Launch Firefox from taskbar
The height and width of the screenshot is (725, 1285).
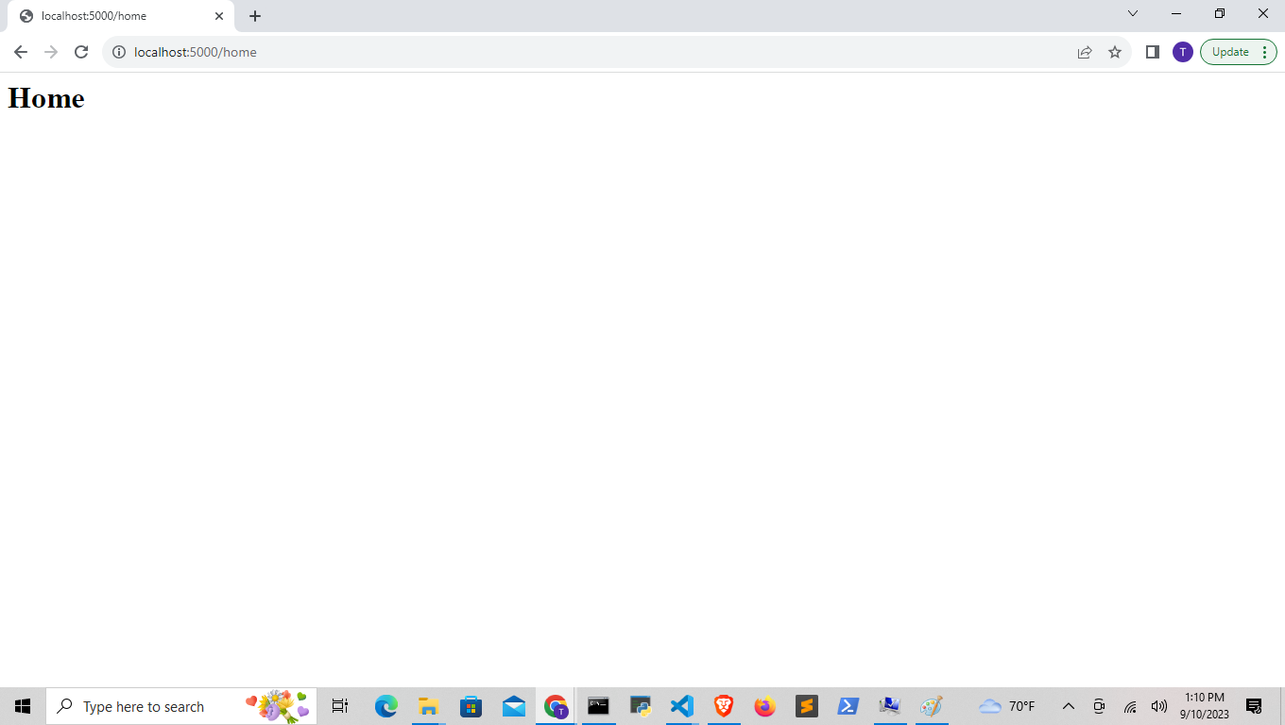click(x=765, y=706)
